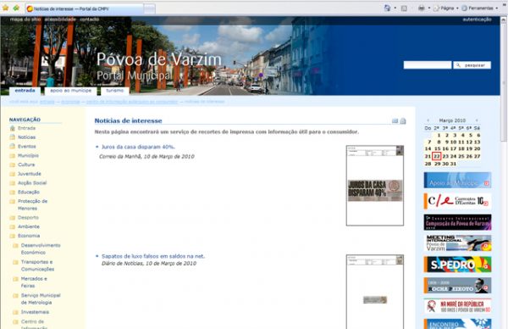Click the print page icon near heading
The height and width of the screenshot is (329, 508).
[x=403, y=121]
